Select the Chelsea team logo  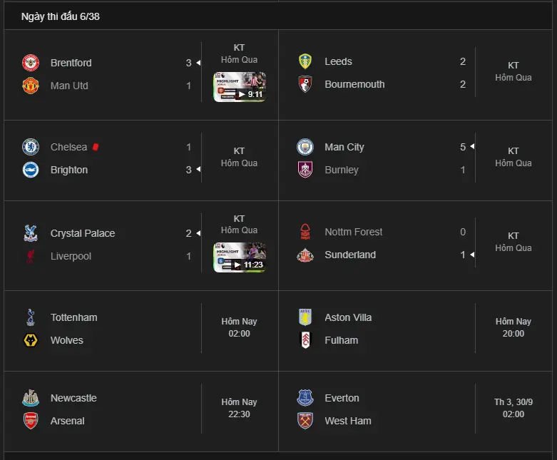click(30, 147)
